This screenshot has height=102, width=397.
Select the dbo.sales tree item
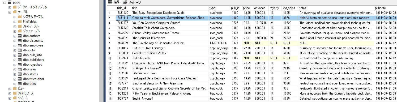coord(29,69)
